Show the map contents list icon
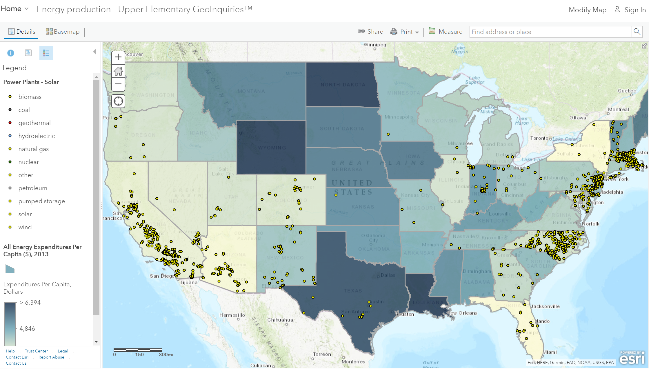Viewport: 651px width, 371px height. (x=28, y=53)
